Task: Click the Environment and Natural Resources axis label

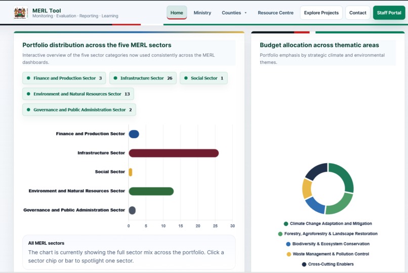Action: click(77, 191)
